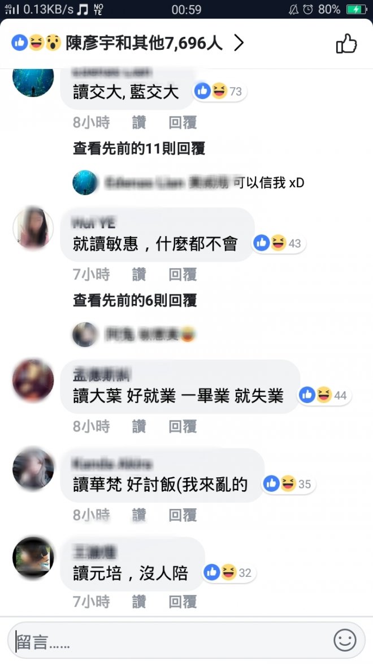Open the 可以信我 xD reply

pyautogui.click(x=188, y=182)
